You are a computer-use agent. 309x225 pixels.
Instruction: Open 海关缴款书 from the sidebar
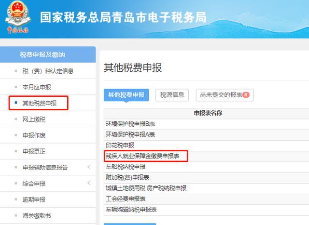[37, 215]
